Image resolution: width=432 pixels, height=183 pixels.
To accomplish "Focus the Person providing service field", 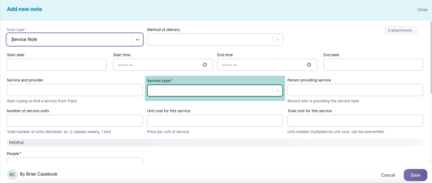I will click(x=355, y=90).
